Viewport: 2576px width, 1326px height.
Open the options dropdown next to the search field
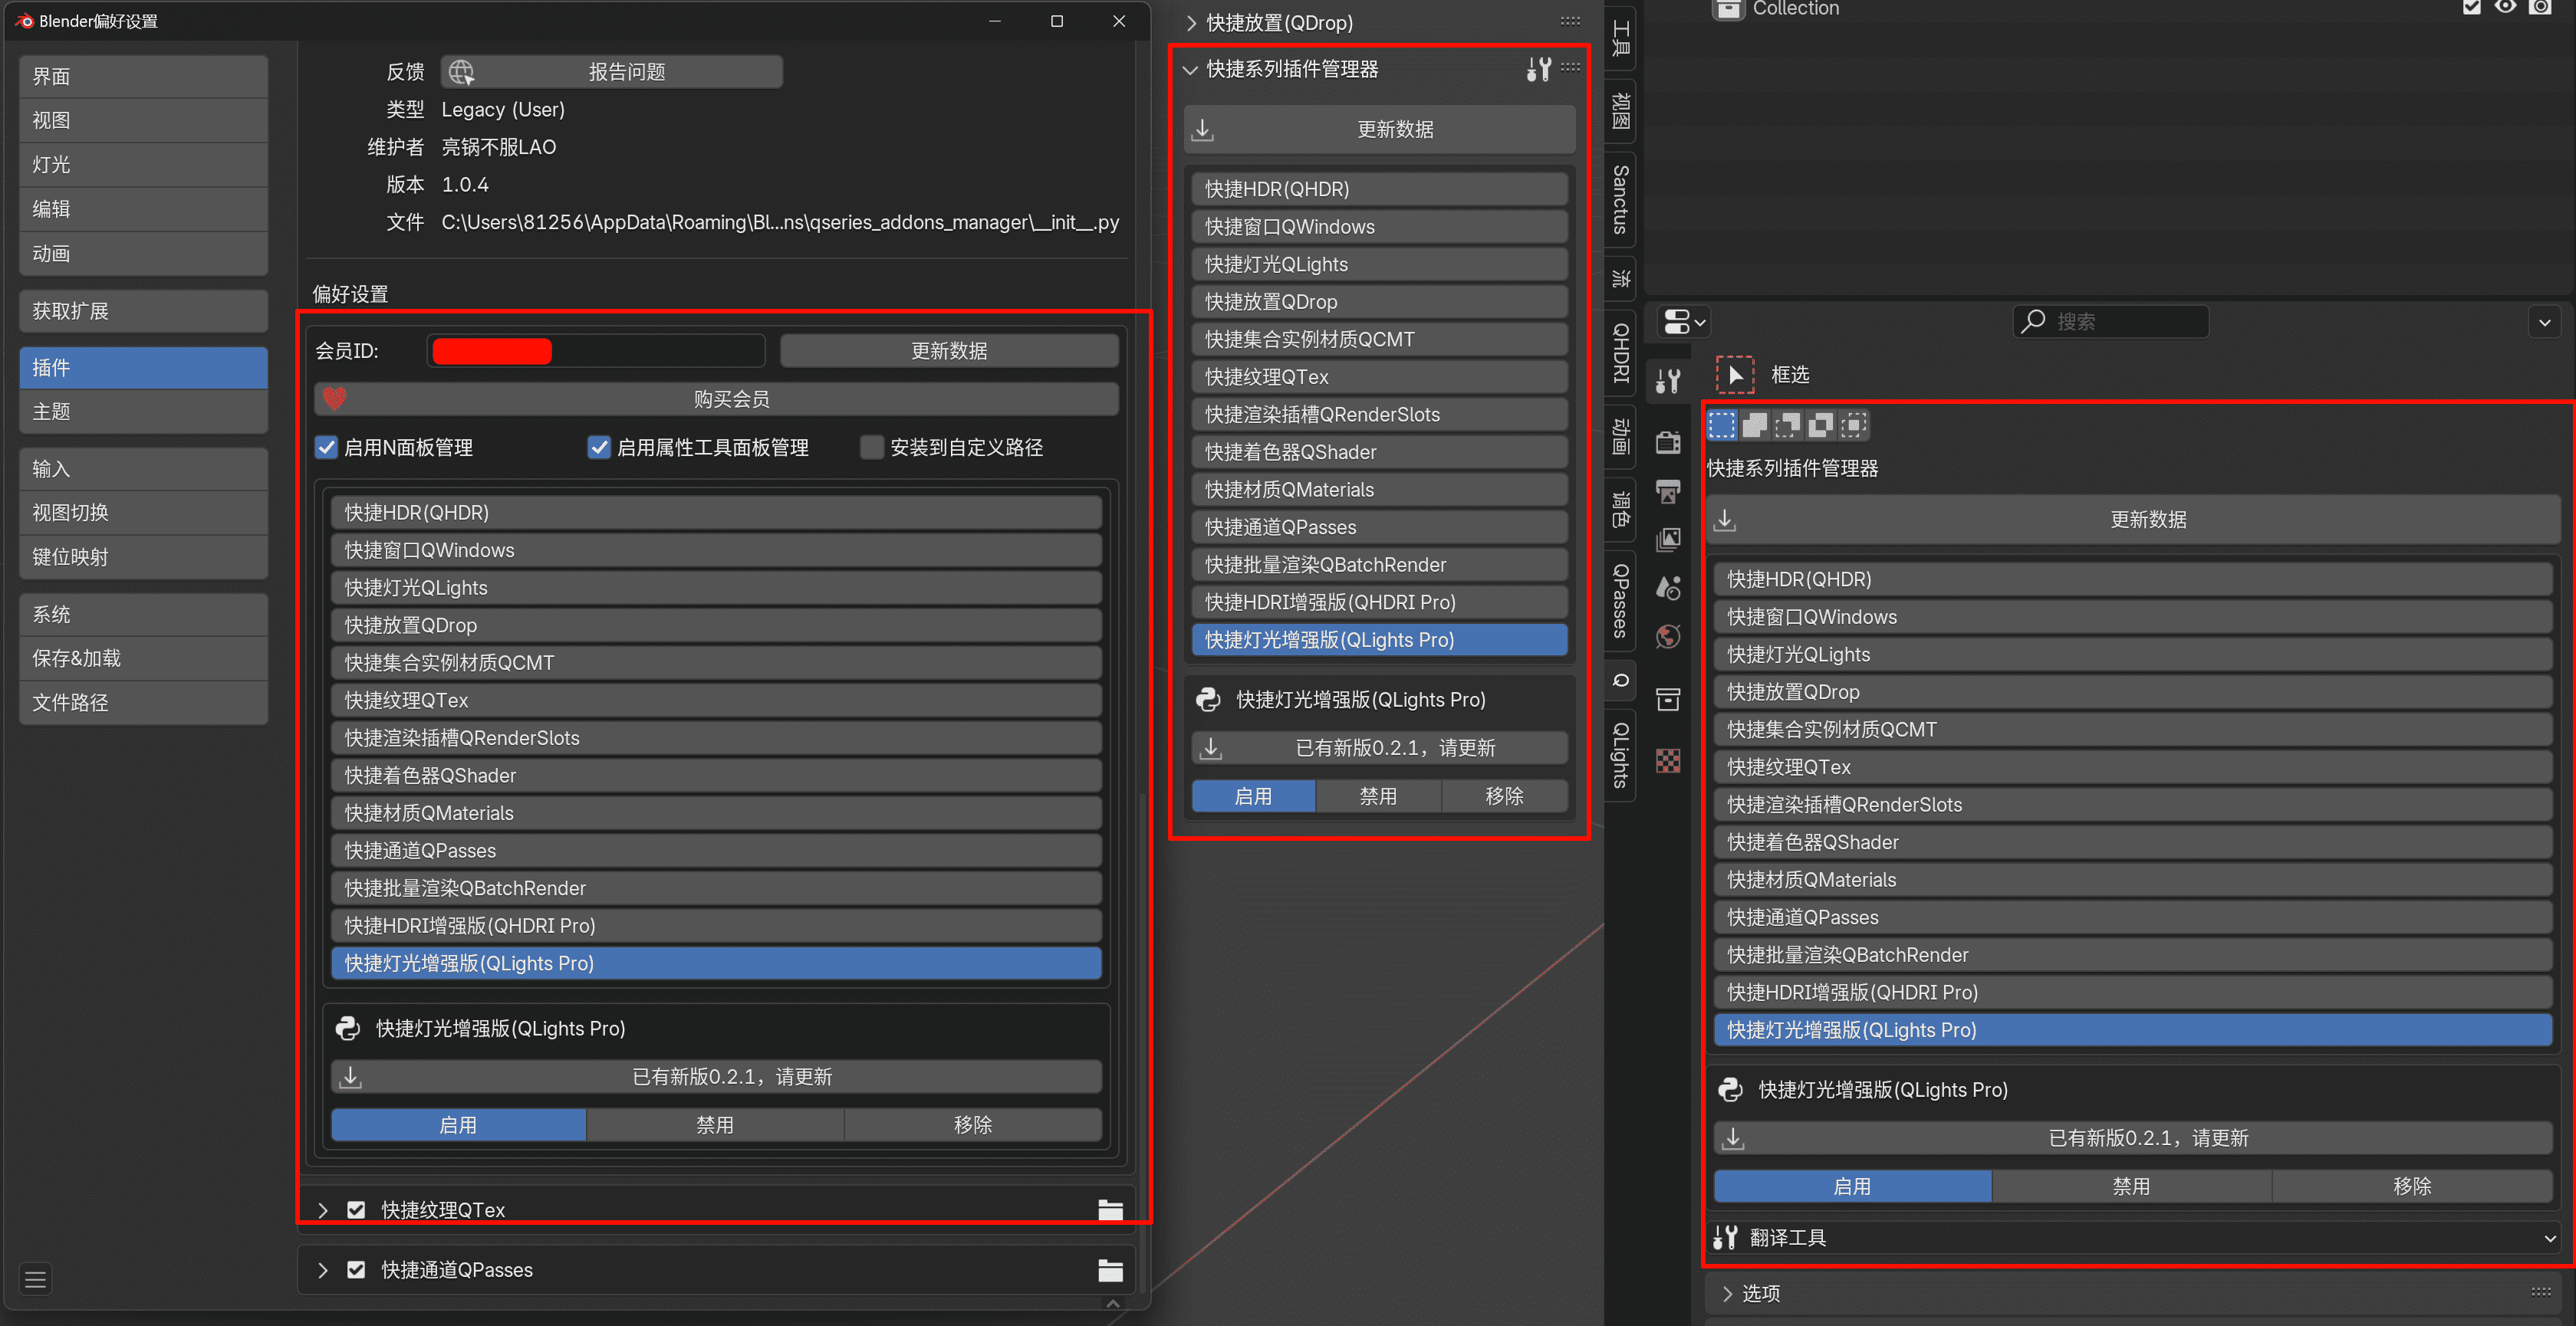tap(2545, 322)
